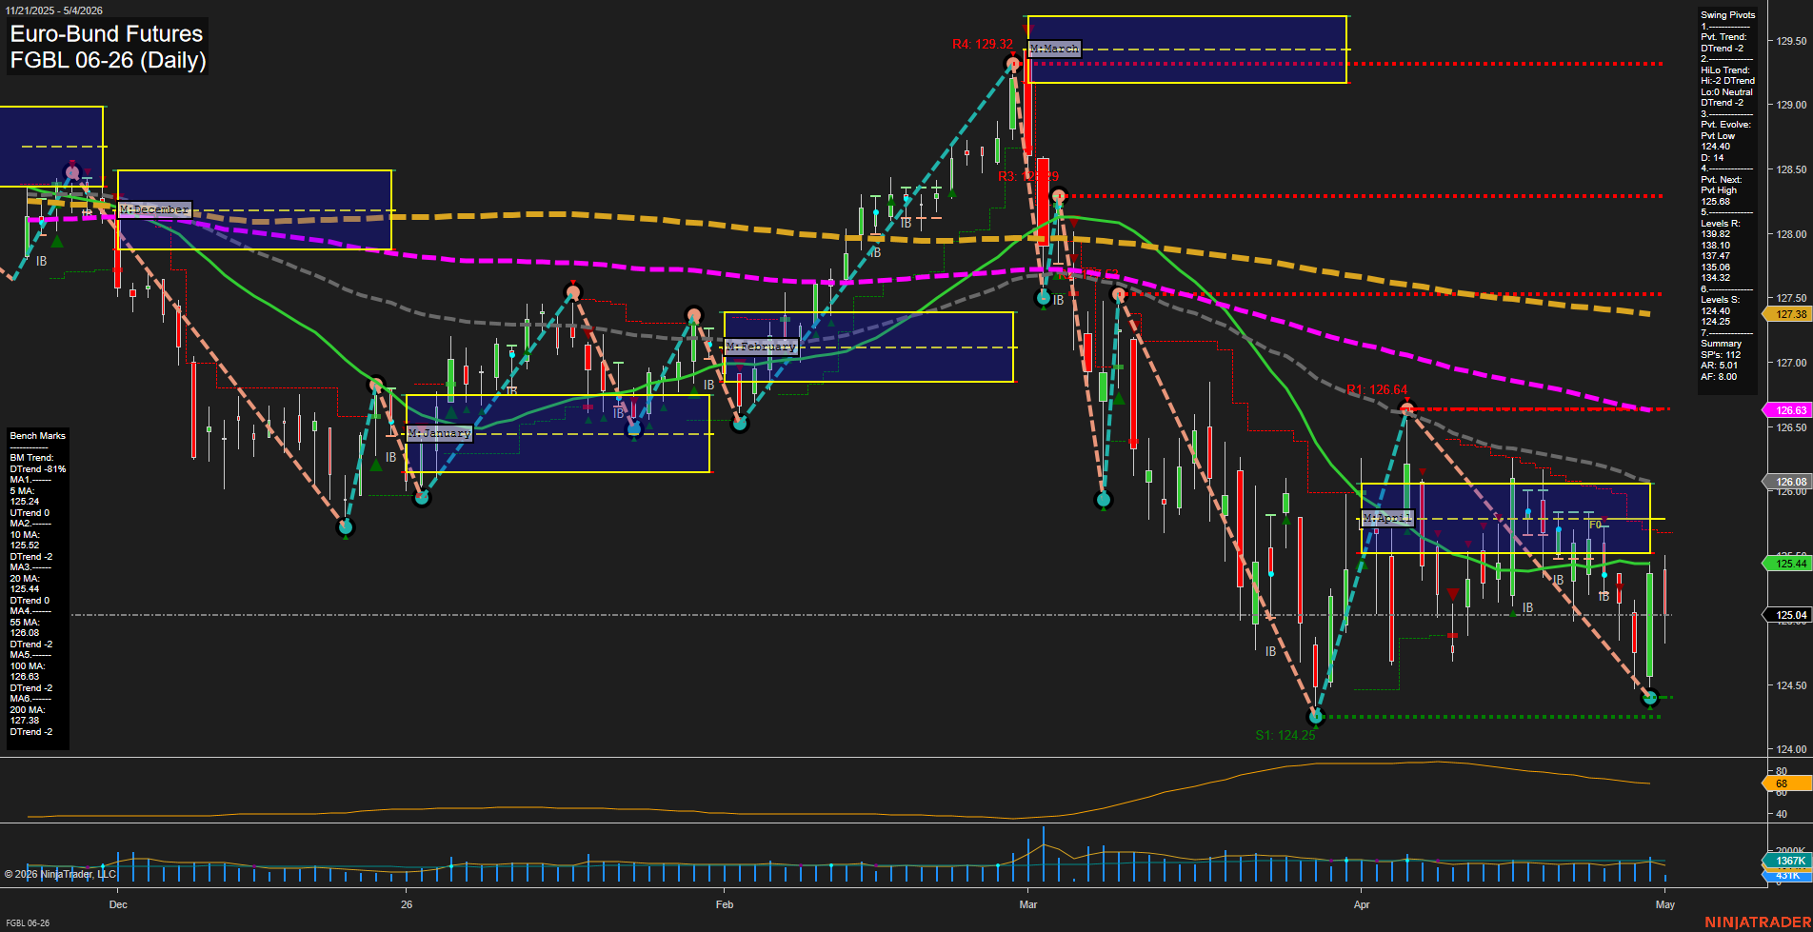This screenshot has width=1813, height=932.
Task: Click the Feb label on time axis
Action: (x=725, y=904)
